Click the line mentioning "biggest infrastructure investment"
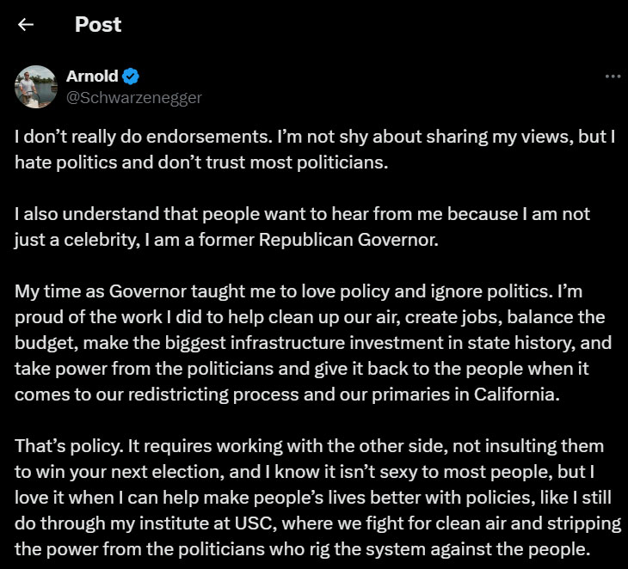The height and width of the screenshot is (569, 628). pos(313,343)
